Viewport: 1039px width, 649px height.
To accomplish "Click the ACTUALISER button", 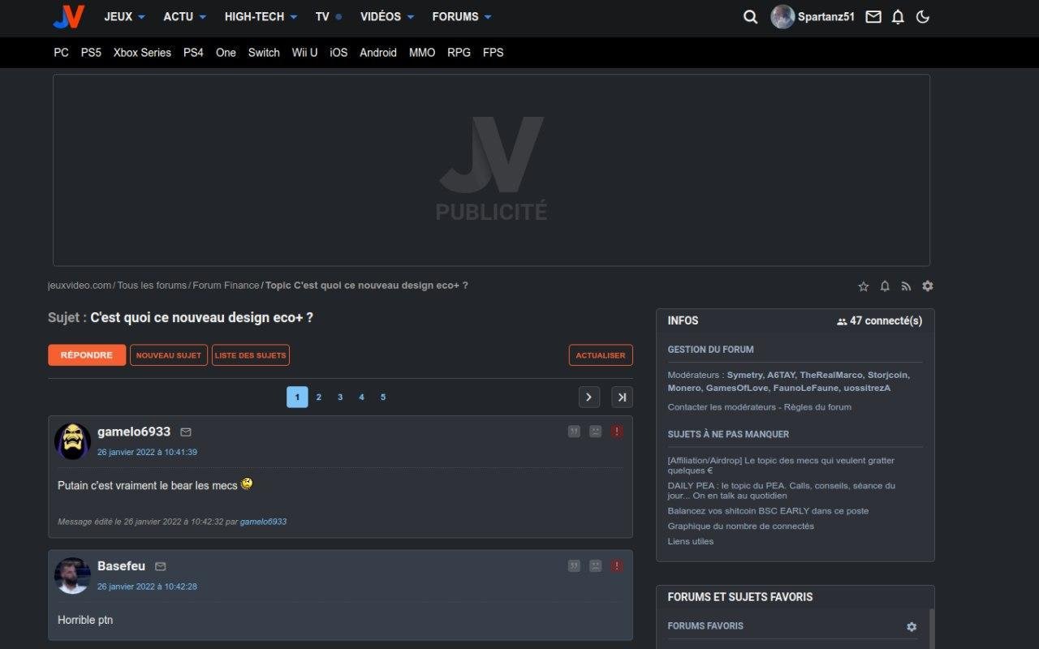I will pos(601,355).
